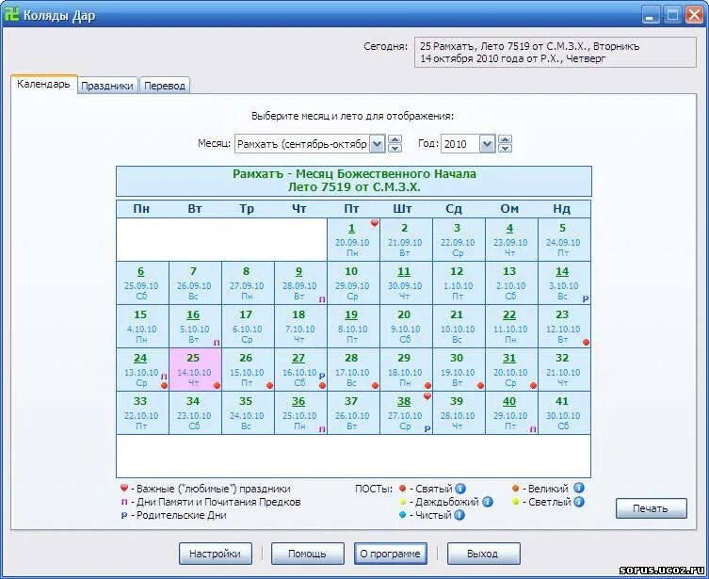Decrease year with down spinner arrow
The image size is (709, 579).
(x=505, y=148)
